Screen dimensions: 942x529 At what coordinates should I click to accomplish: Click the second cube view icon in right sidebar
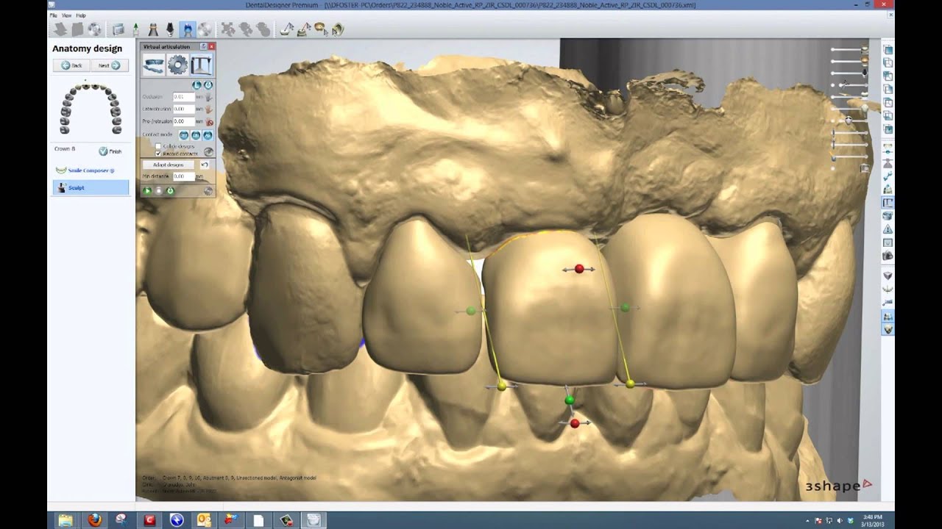click(888, 63)
